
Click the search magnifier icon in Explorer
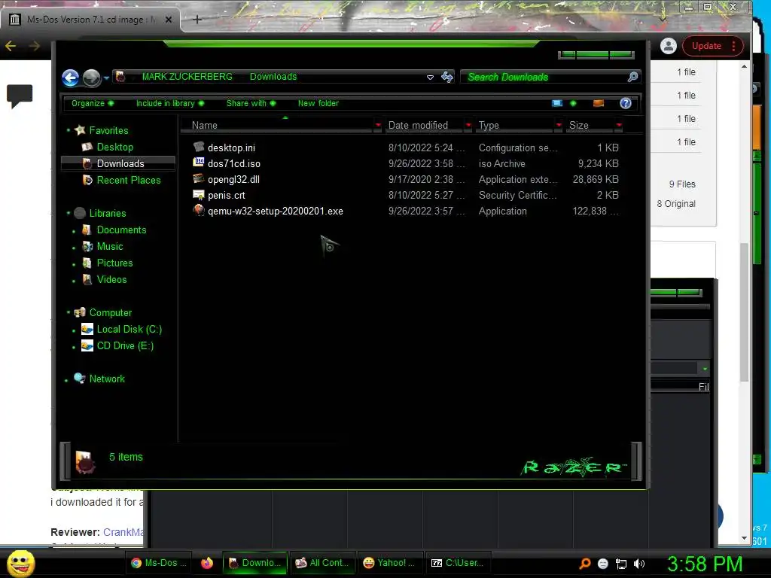coord(632,77)
